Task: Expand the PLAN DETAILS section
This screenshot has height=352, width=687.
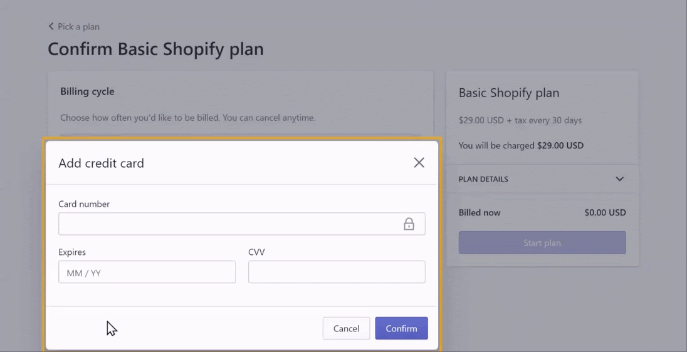Action: click(542, 179)
